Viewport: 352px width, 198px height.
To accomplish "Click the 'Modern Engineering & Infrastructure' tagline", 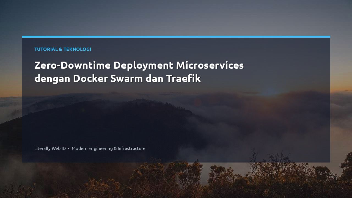I will pos(109,148).
